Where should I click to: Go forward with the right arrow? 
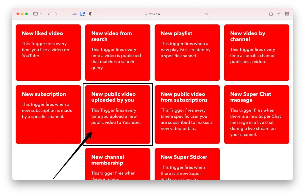click(x=56, y=14)
